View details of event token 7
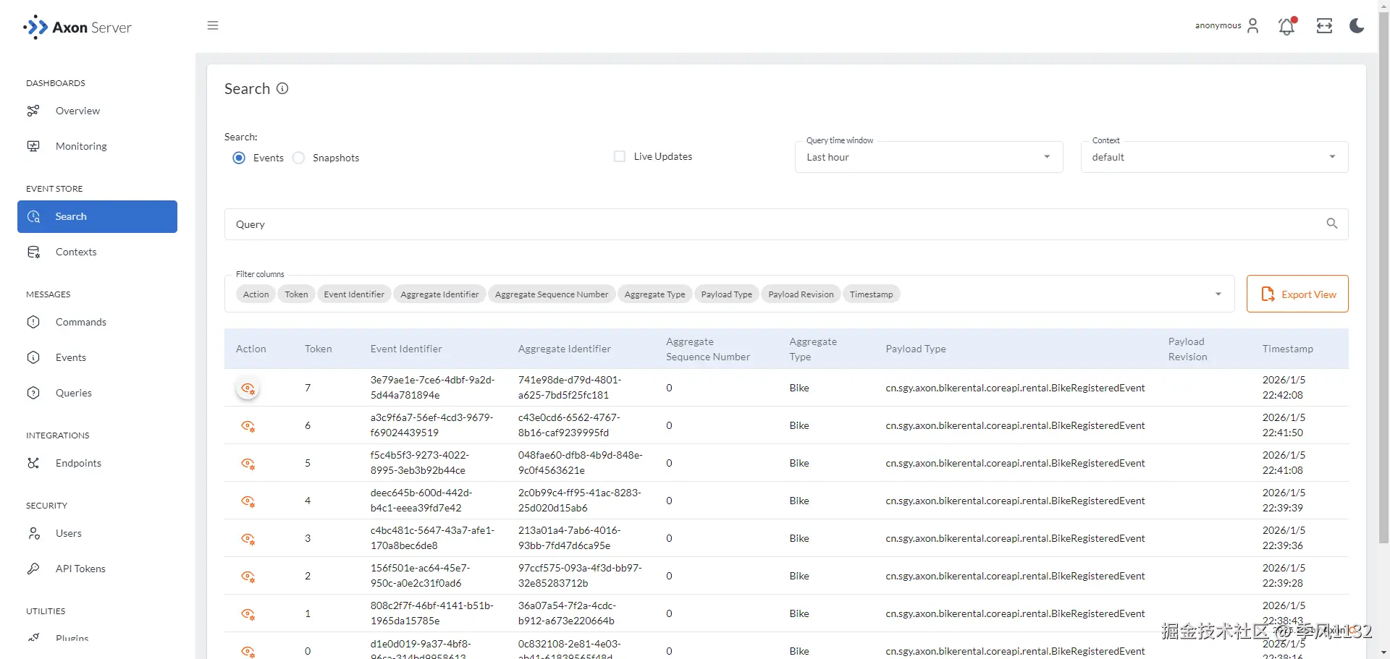This screenshot has height=659, width=1390. [x=248, y=388]
